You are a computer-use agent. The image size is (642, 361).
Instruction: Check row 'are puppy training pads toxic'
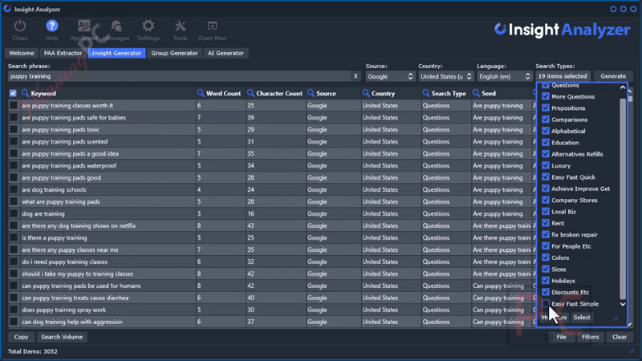pos(14,129)
